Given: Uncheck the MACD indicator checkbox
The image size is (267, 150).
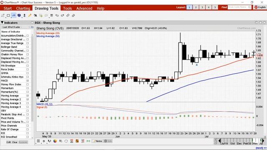Looking at the screenshot, I should click(28, 80).
